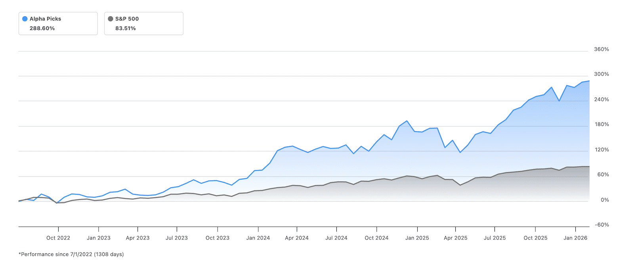Click the performance since 7/1/2022 footnote
Viewport: 634px width, 268px height.
[x=71, y=254]
